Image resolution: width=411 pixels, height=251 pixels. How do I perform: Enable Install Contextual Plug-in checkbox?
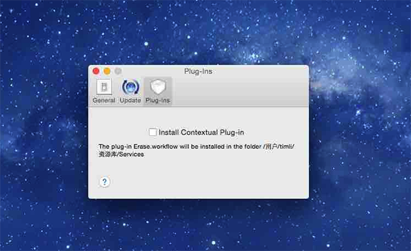tap(153, 132)
